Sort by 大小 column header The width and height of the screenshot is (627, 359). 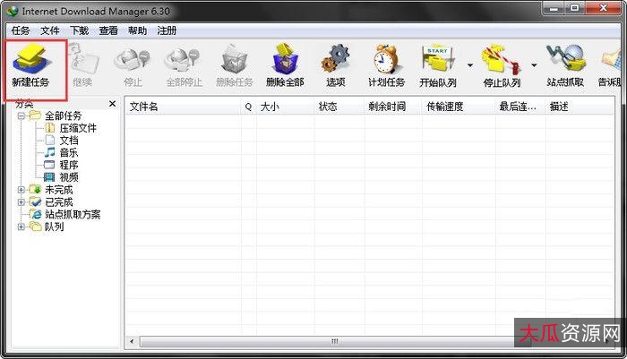285,107
